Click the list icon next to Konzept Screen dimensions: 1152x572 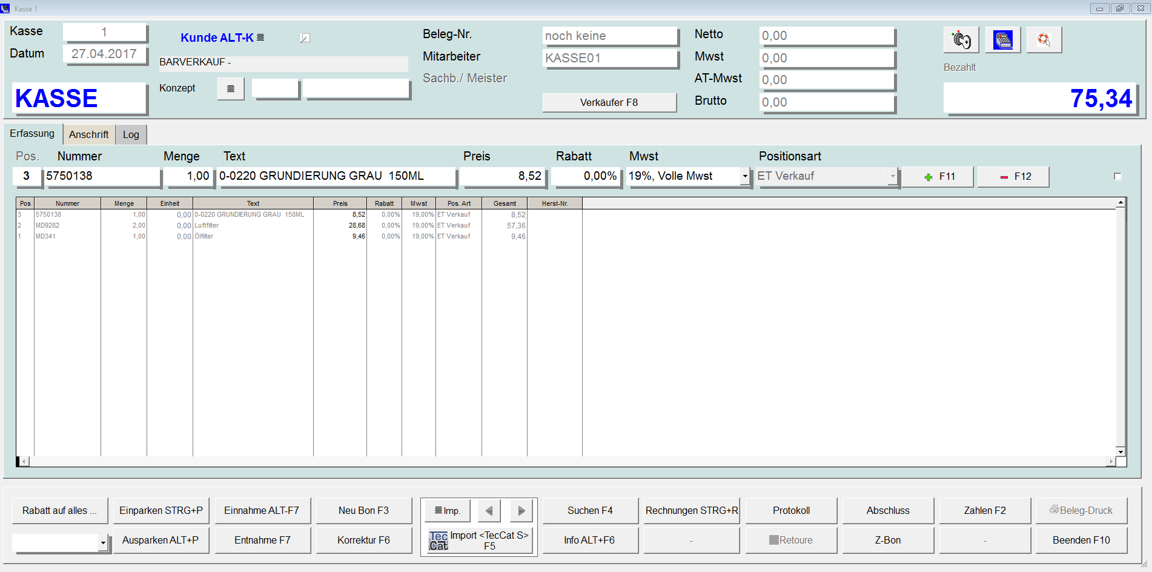[231, 88]
